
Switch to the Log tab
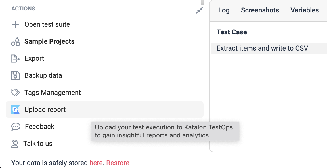[x=224, y=10]
